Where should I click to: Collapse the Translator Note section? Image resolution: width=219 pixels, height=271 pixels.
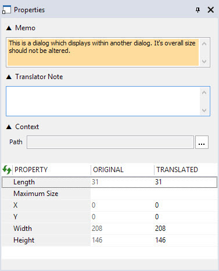[9, 77]
